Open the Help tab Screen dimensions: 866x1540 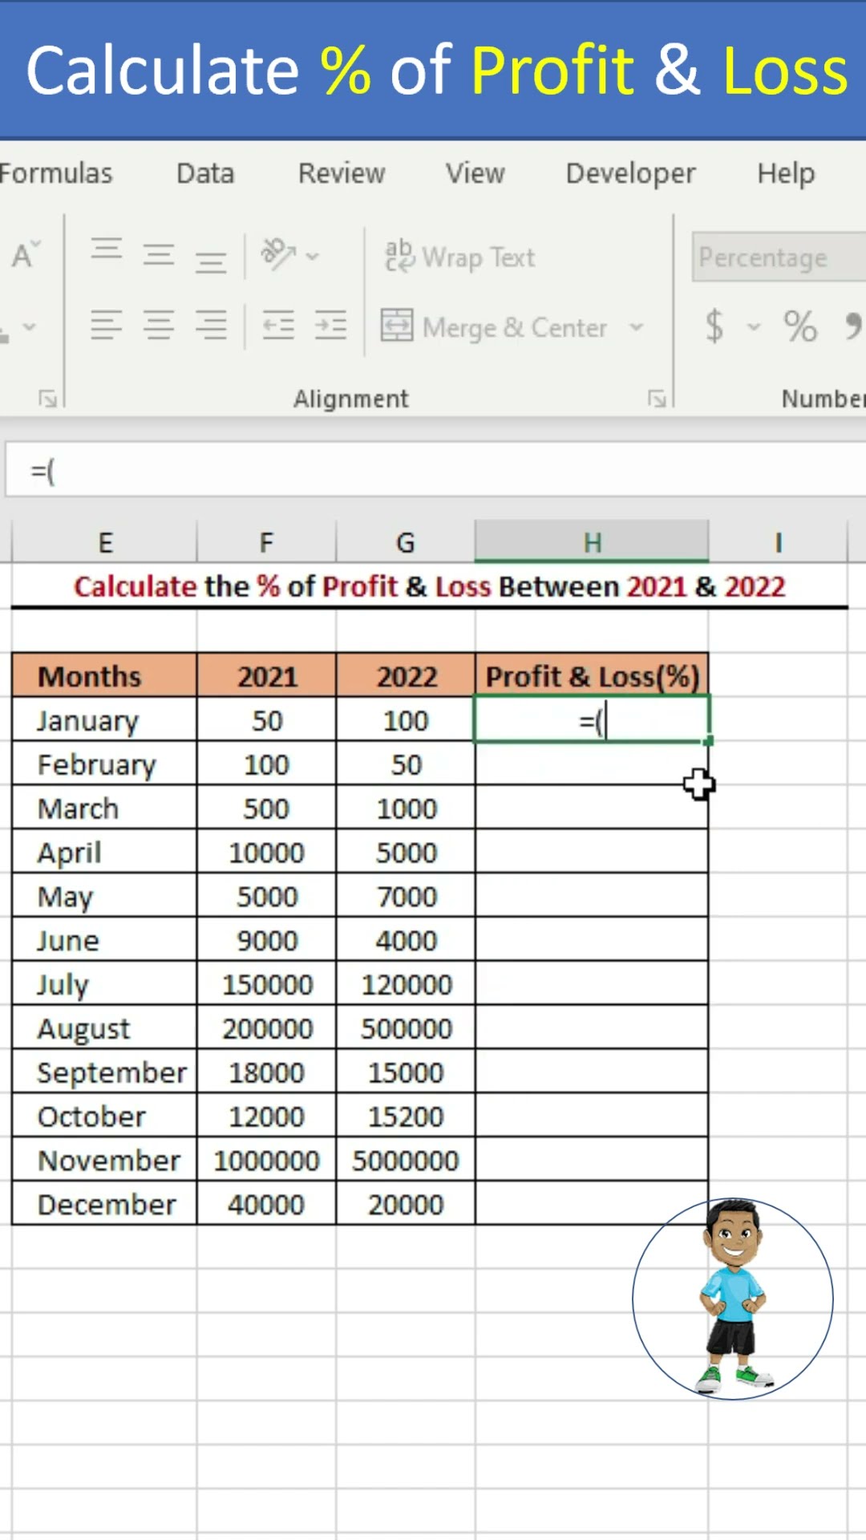786,173
